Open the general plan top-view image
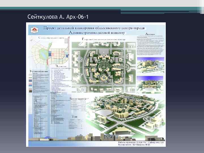This screenshot has width=204, height=153. tap(104, 67)
